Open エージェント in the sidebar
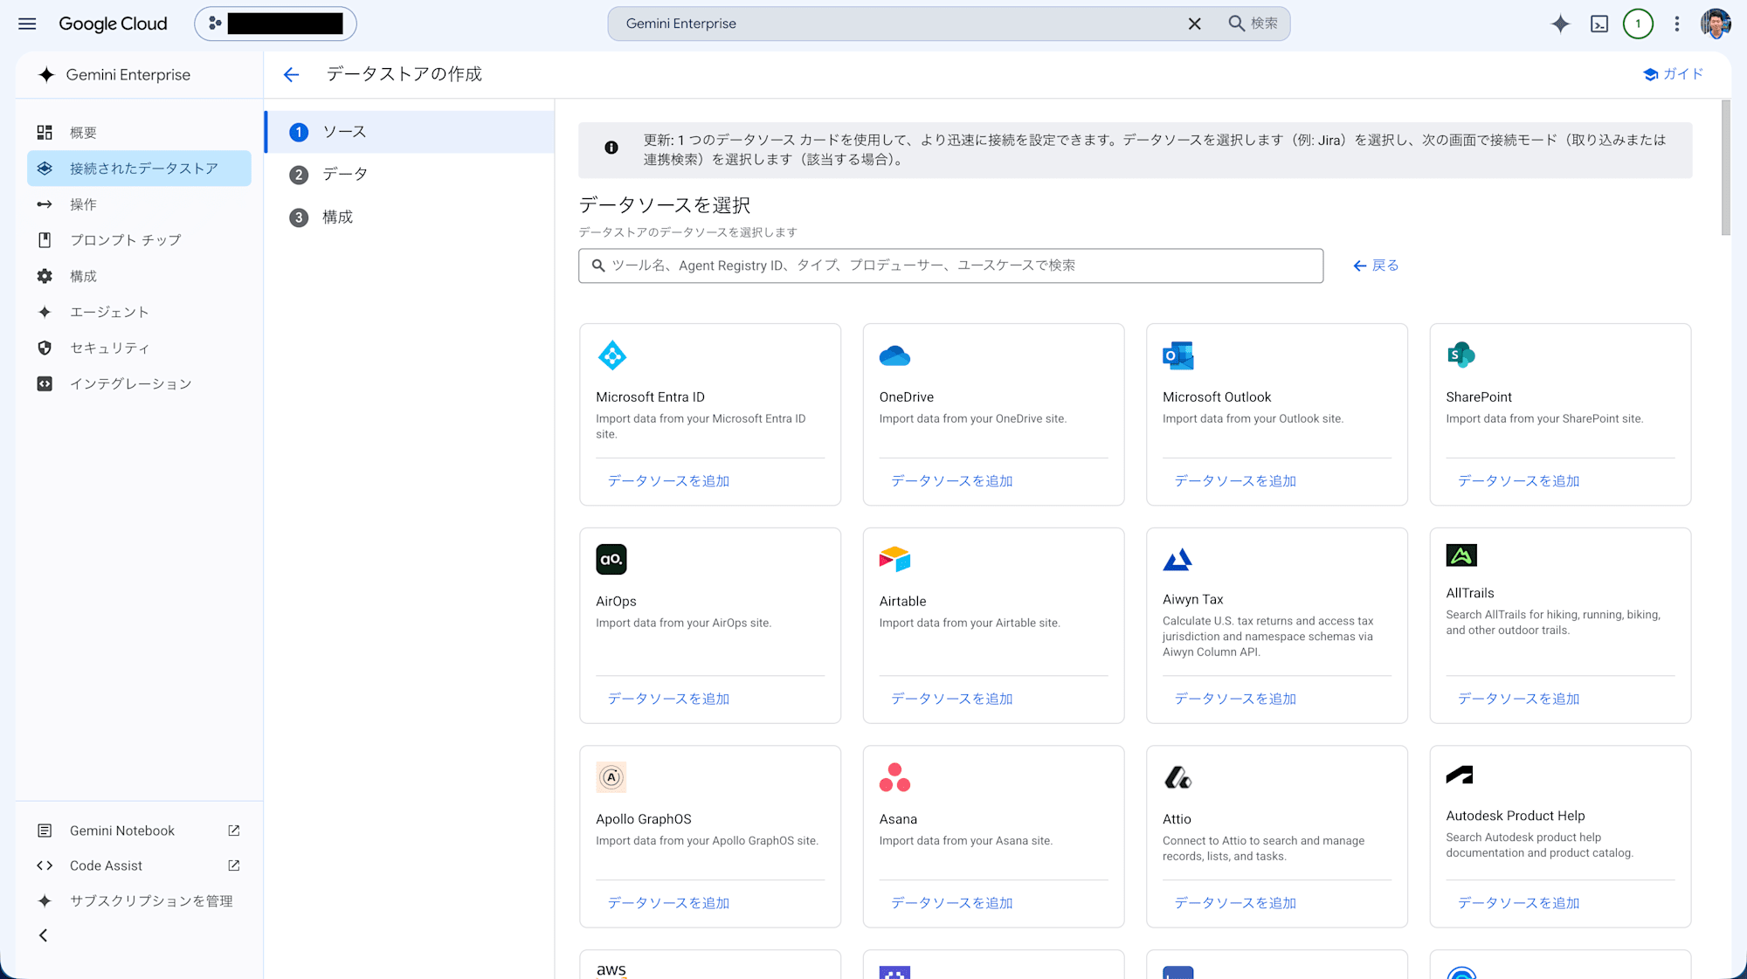 pyautogui.click(x=139, y=311)
